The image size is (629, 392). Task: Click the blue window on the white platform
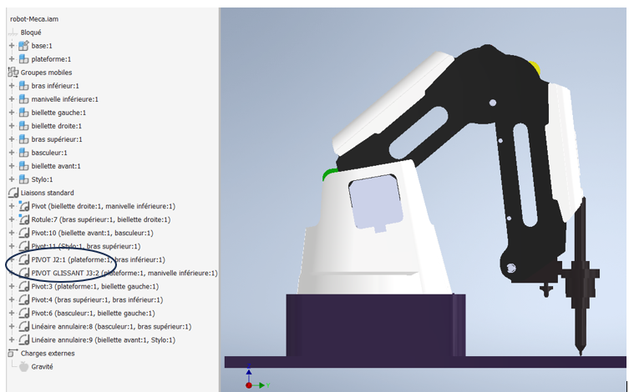375,202
